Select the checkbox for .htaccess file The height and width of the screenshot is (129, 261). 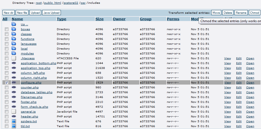pos(6,58)
